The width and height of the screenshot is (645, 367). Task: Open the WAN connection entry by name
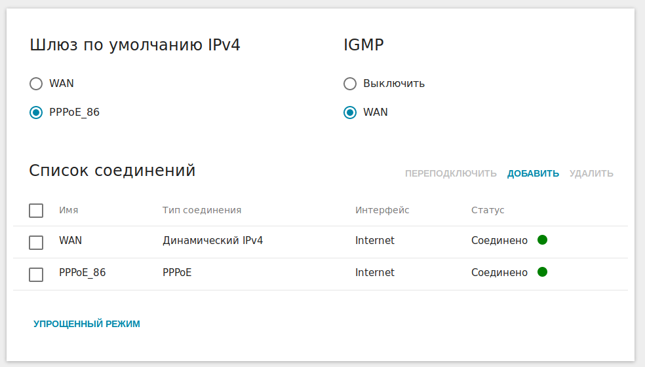70,241
